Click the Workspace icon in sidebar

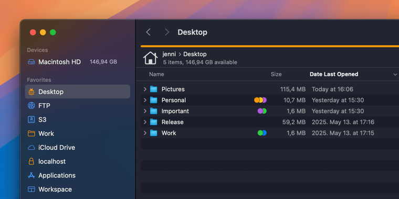[31, 190]
